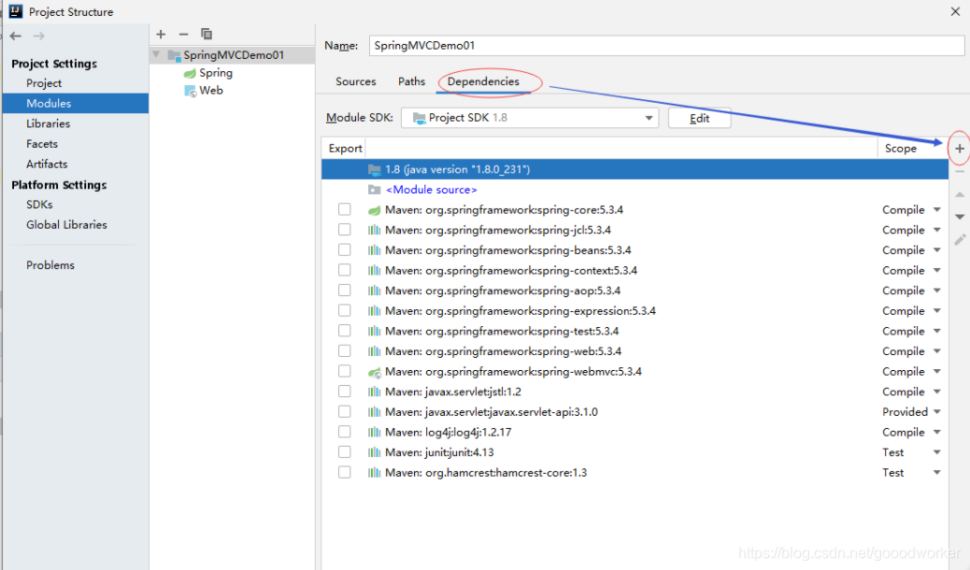Click the log4j library bars icon
Screen dimensions: 970x570
coord(375,432)
